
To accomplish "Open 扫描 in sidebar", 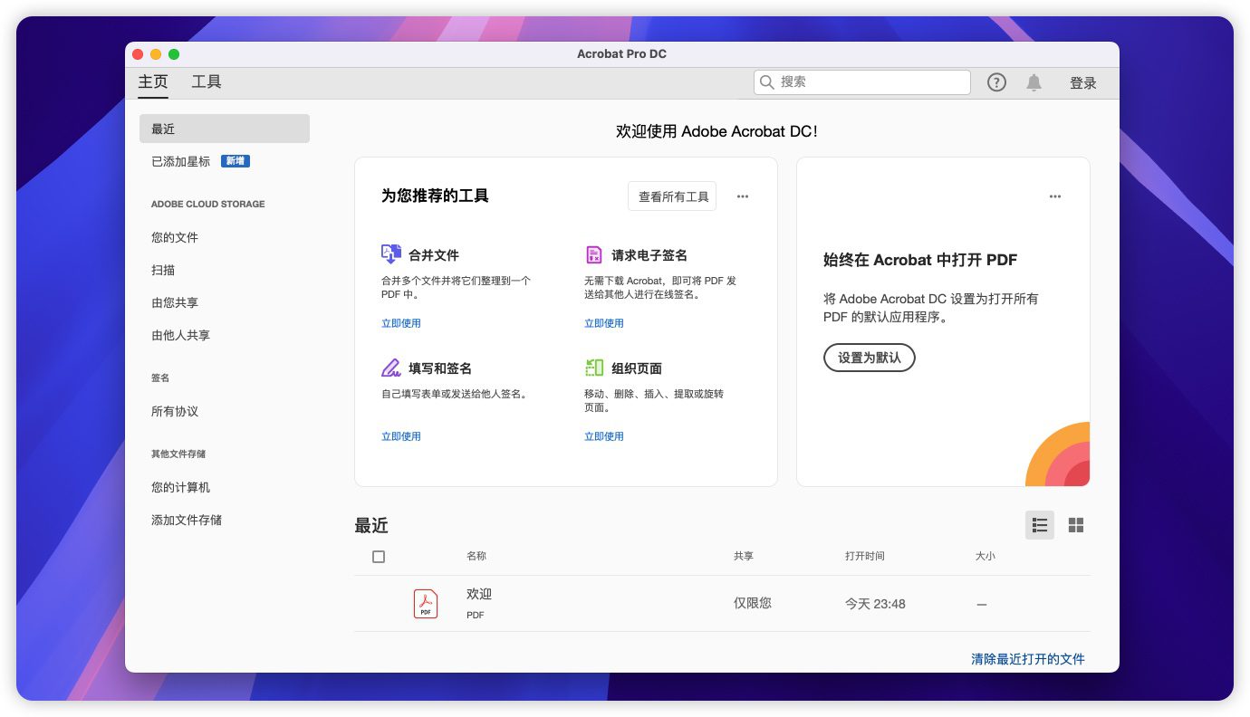I will [x=163, y=270].
